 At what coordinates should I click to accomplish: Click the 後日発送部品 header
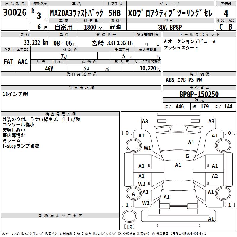pyautogui.click(x=81, y=74)
